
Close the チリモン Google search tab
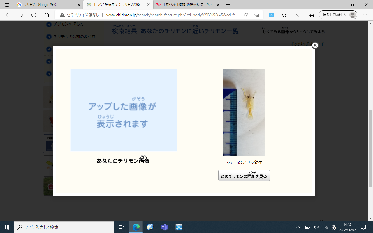[78, 5]
